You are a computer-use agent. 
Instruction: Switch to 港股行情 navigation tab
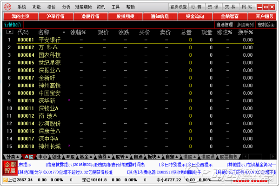[x=90, y=16]
